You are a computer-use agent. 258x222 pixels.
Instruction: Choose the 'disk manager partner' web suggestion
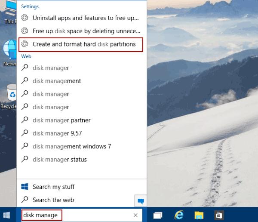(61, 120)
